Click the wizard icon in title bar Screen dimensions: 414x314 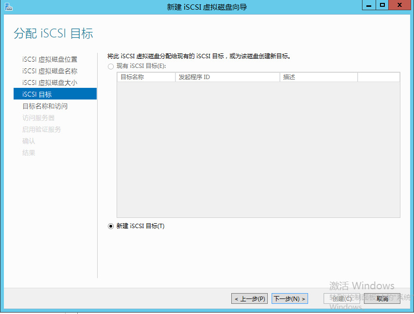8,7
